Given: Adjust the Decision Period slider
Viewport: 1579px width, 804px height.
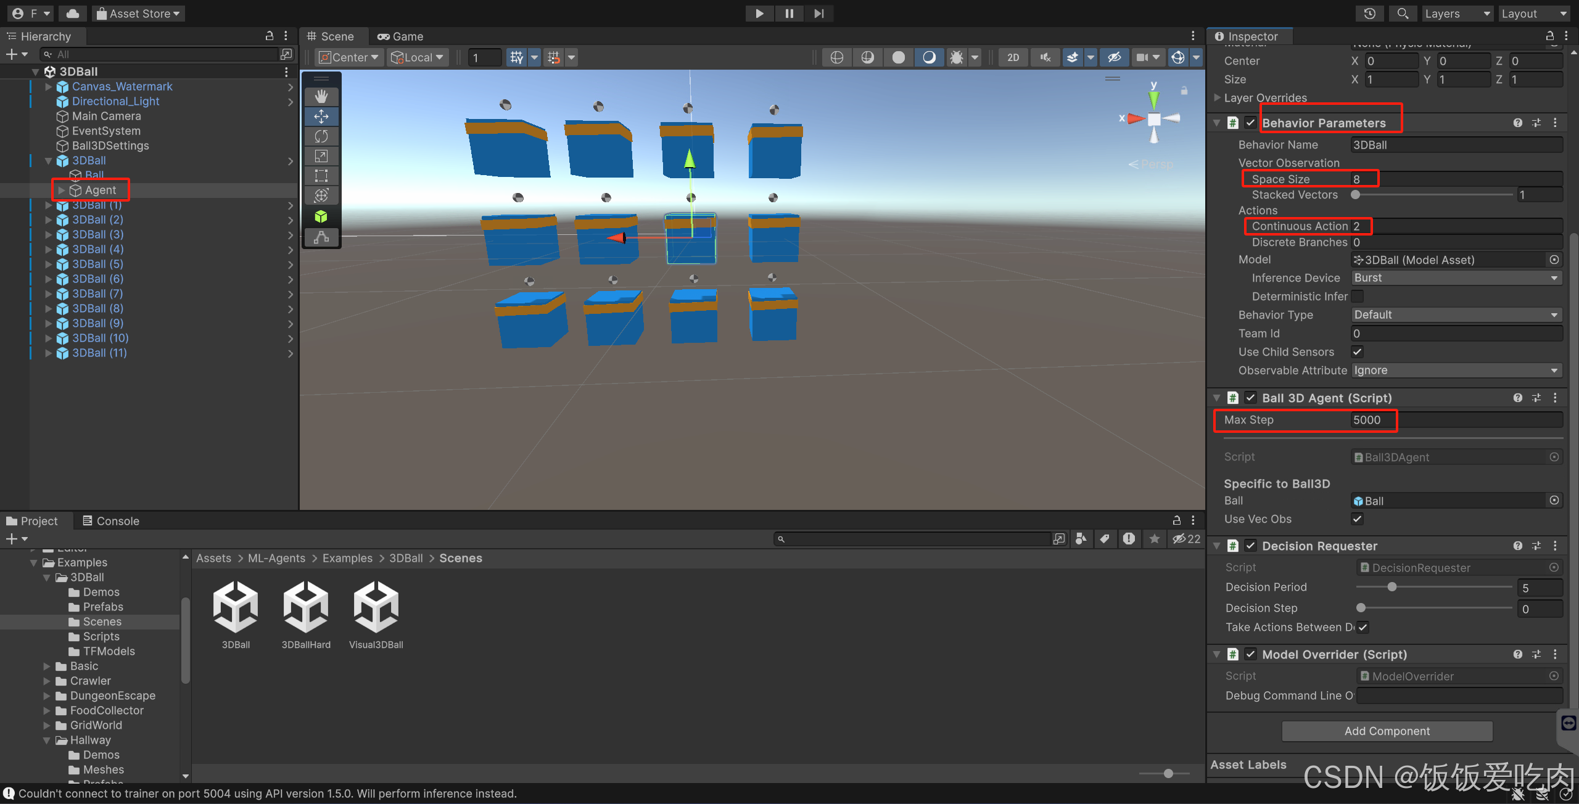Looking at the screenshot, I should tap(1433, 587).
